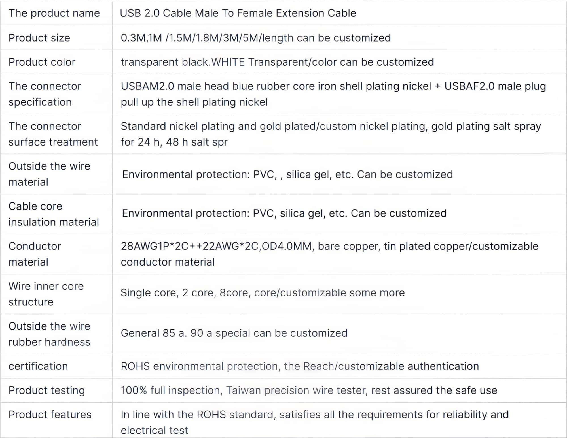
Task: Click the USB 2.0 Cable Male To Female text
Action: [238, 13]
